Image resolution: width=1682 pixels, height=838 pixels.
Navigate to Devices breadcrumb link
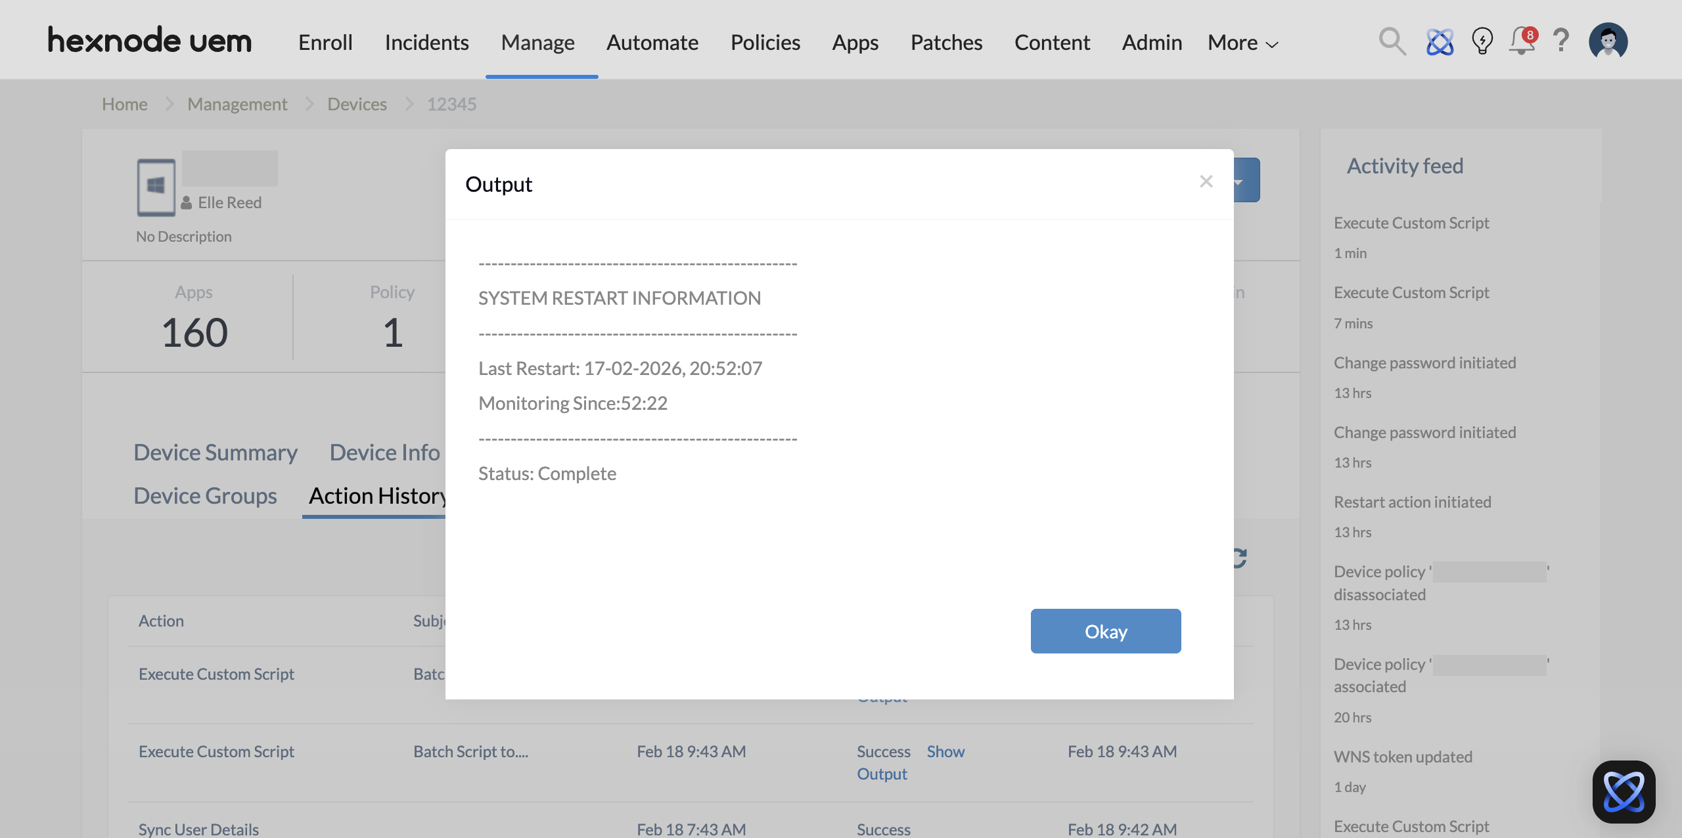coord(357,104)
